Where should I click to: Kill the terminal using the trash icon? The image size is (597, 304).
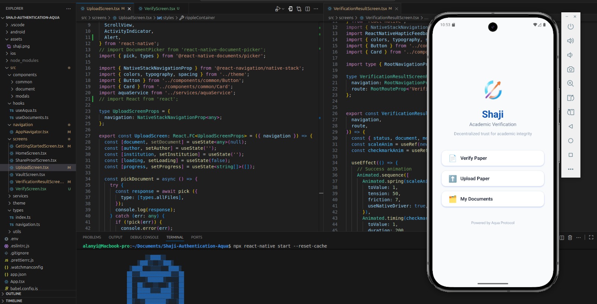[x=570, y=237]
